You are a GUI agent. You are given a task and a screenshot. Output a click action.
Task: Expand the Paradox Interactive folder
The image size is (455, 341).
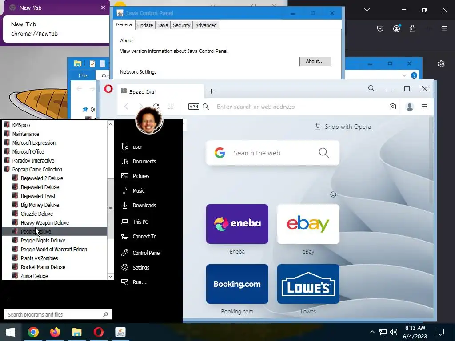coord(33,160)
